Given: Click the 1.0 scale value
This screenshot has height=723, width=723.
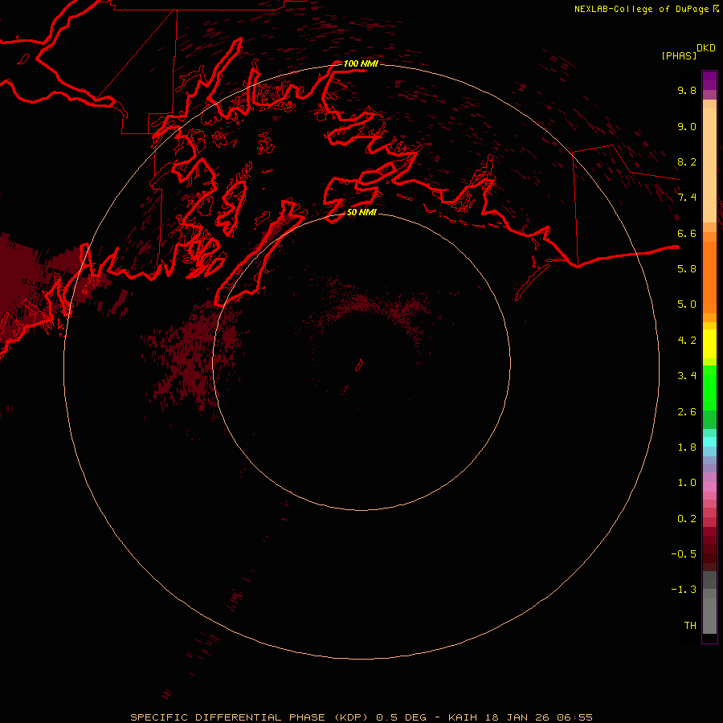Looking at the screenshot, I should pos(687,483).
